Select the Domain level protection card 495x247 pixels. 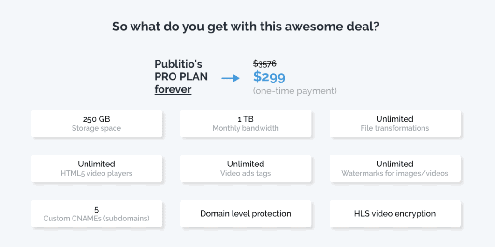(246, 214)
